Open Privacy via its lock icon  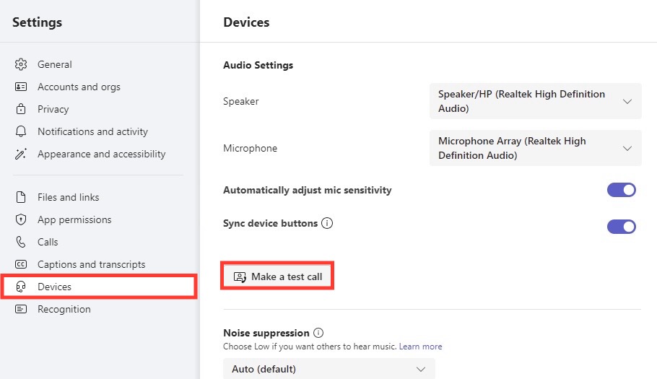pyautogui.click(x=20, y=109)
